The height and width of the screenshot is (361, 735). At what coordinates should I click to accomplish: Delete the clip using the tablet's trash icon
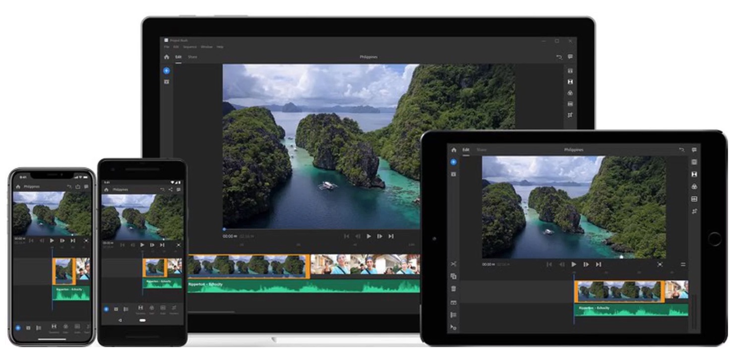click(x=453, y=289)
